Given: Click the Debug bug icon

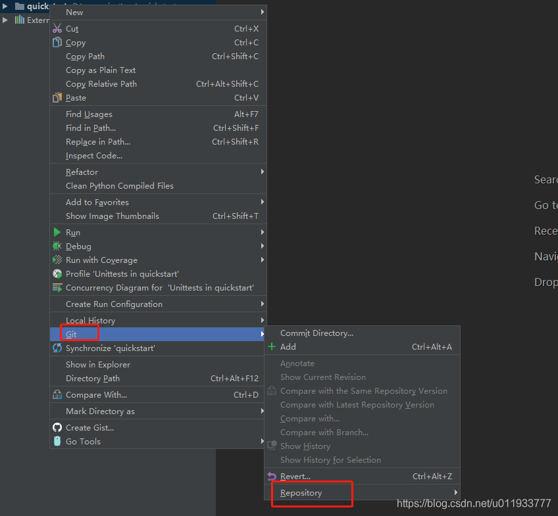Looking at the screenshot, I should pos(57,246).
